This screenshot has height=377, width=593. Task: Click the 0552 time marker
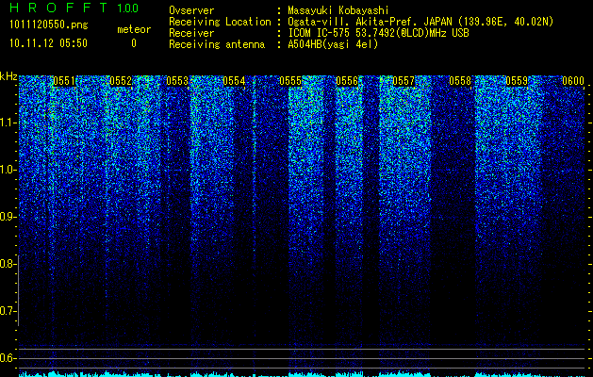[x=121, y=81]
